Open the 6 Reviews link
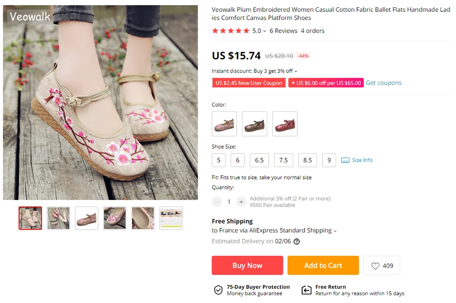The image size is (456, 303). click(283, 31)
